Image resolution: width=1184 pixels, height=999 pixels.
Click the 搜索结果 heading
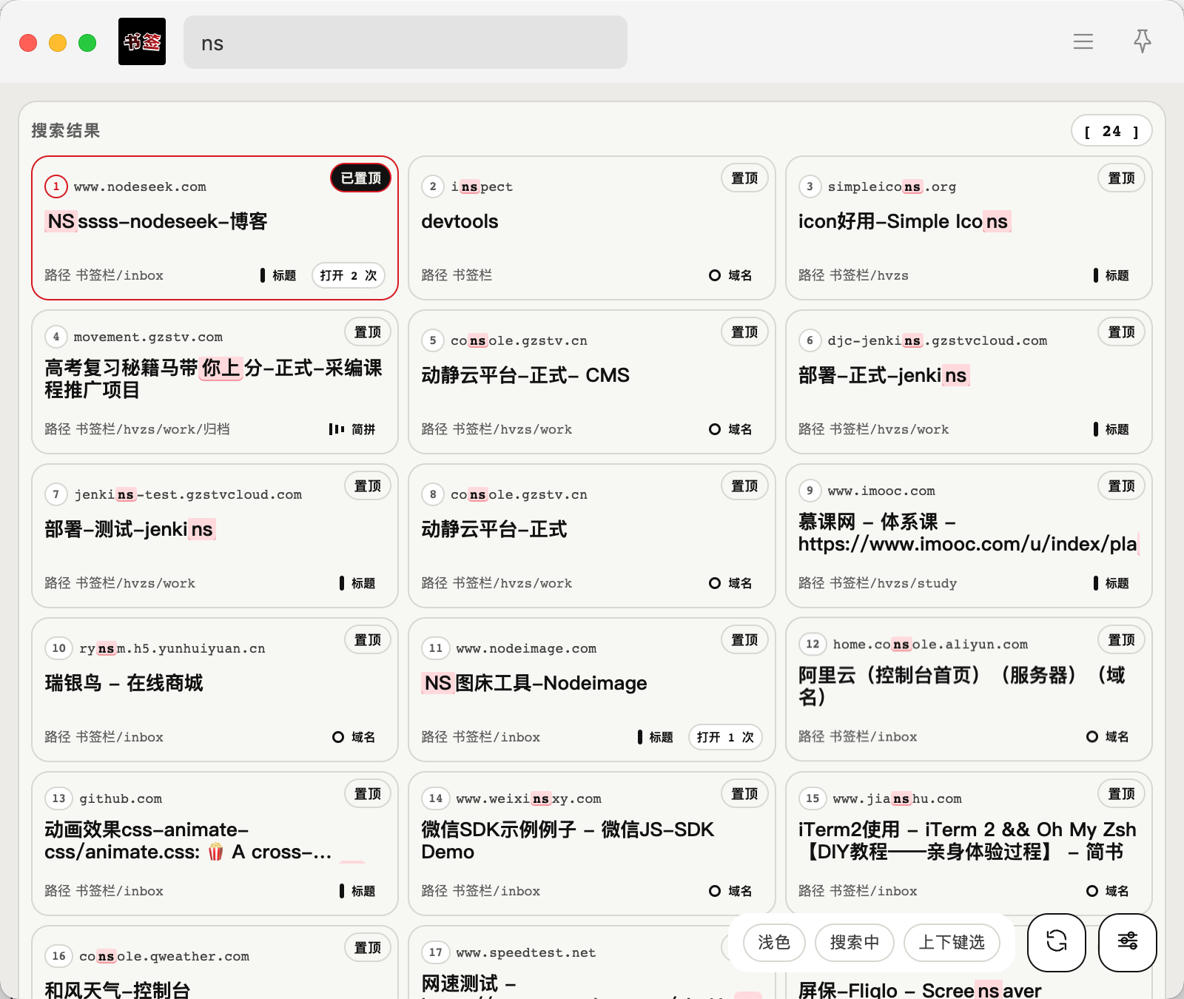point(66,131)
